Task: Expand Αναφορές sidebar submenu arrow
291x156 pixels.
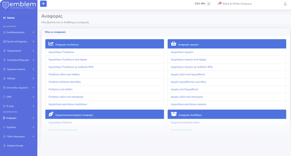Action: click(x=33, y=118)
